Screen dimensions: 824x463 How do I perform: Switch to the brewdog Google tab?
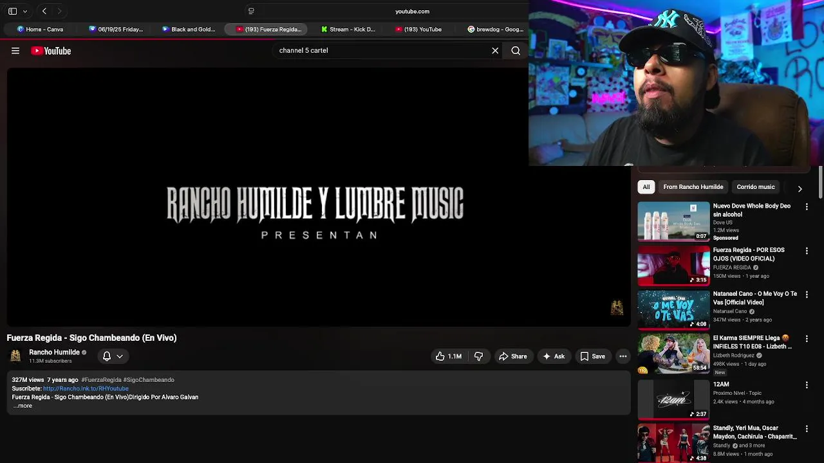tap(495, 29)
